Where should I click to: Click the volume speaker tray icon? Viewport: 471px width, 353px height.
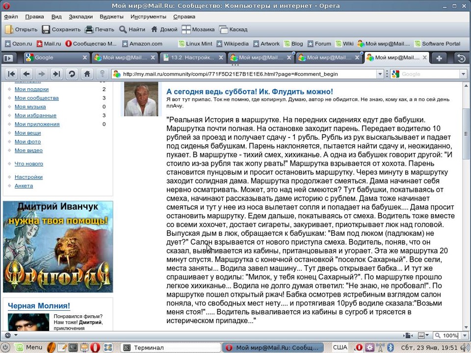pyautogui.click(x=465, y=348)
